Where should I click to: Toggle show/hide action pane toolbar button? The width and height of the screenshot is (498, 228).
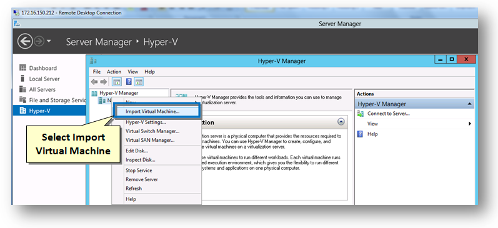(x=139, y=82)
